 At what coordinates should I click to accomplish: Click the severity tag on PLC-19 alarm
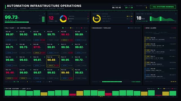(x=148, y=63)
